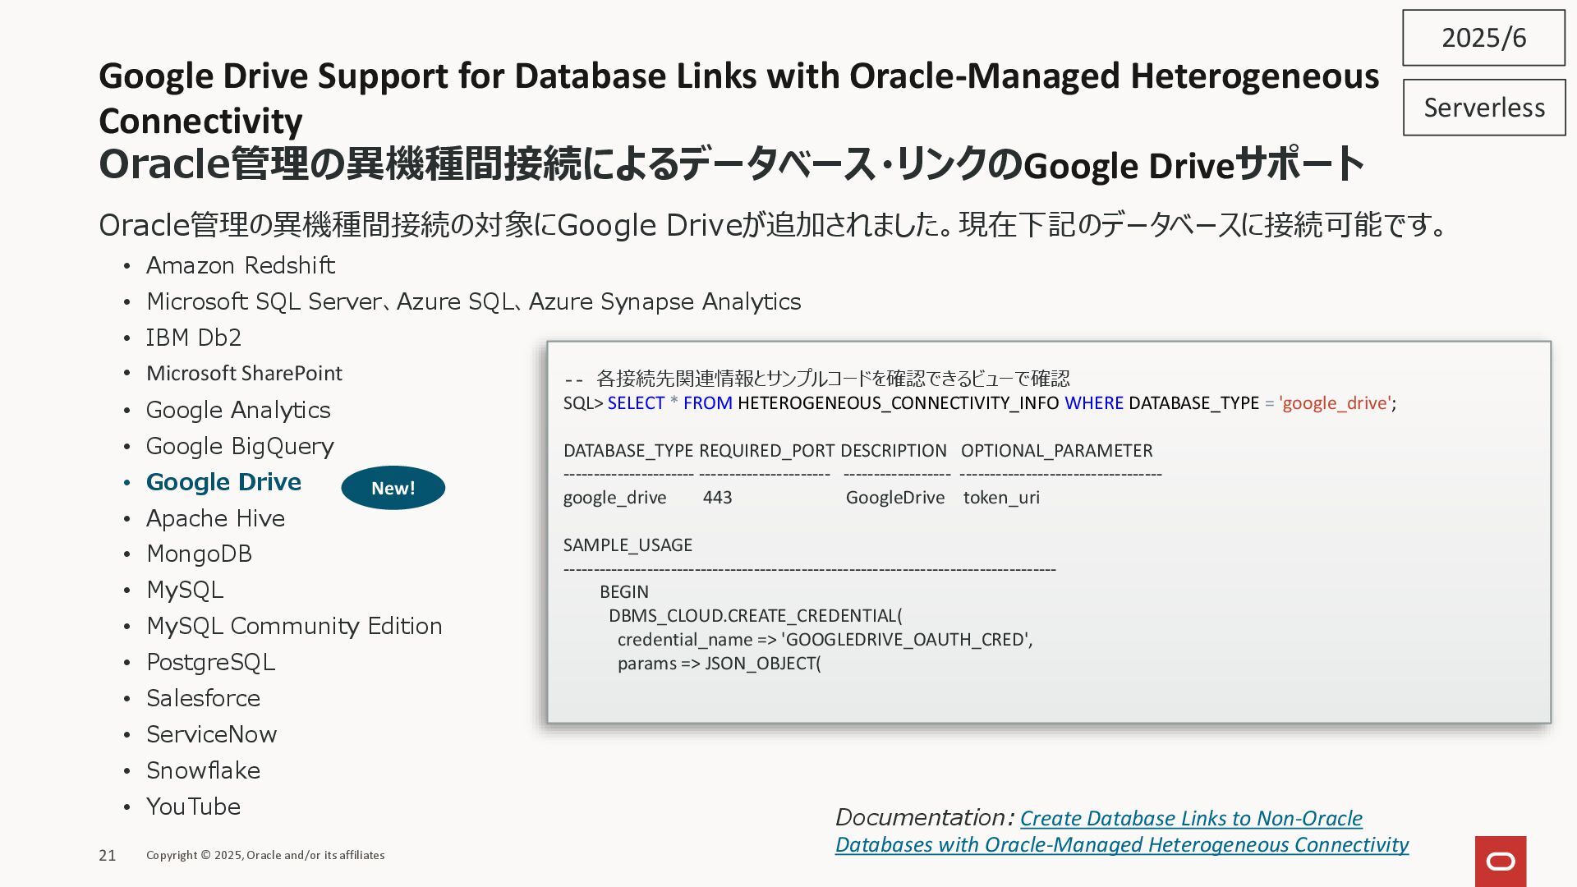
Task: Click the Copyright 2025 Oracle footer text
Action: point(265,856)
